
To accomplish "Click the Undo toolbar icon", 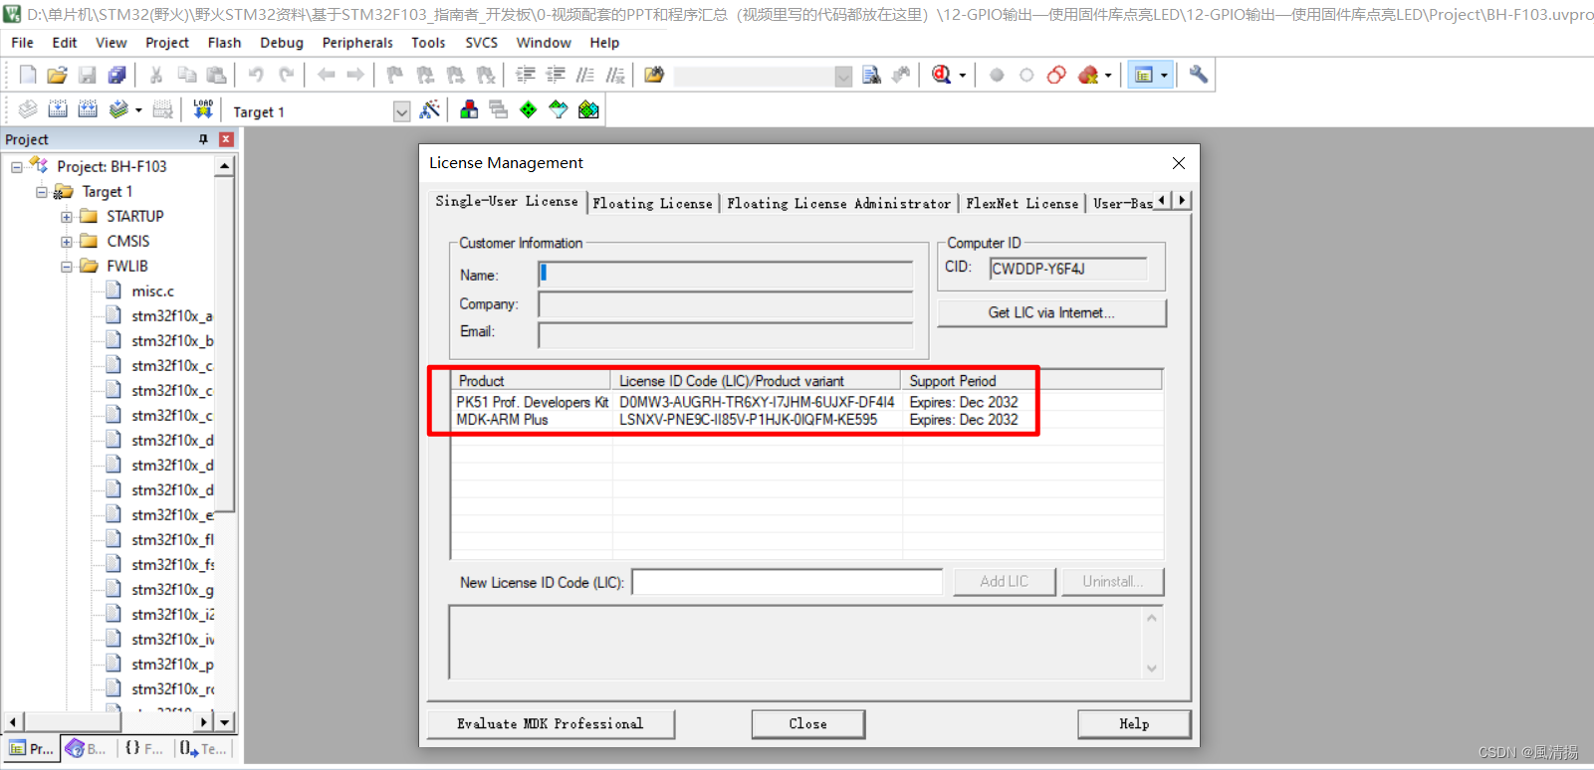I will pos(256,75).
